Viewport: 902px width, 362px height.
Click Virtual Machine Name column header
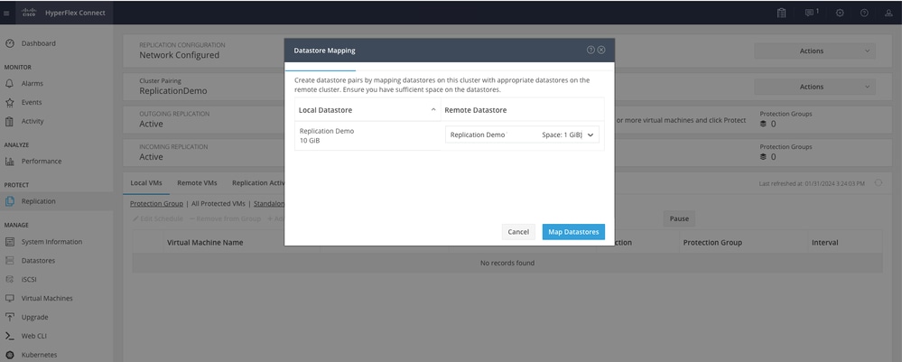[205, 242]
